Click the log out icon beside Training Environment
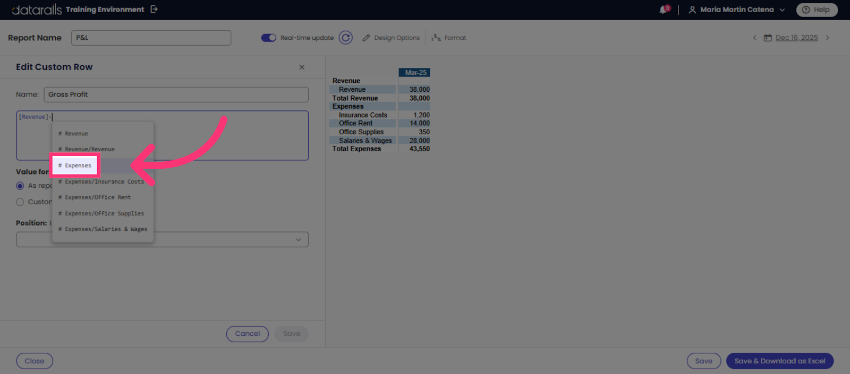Screen dimensions: 850x374 pyautogui.click(x=154, y=9)
